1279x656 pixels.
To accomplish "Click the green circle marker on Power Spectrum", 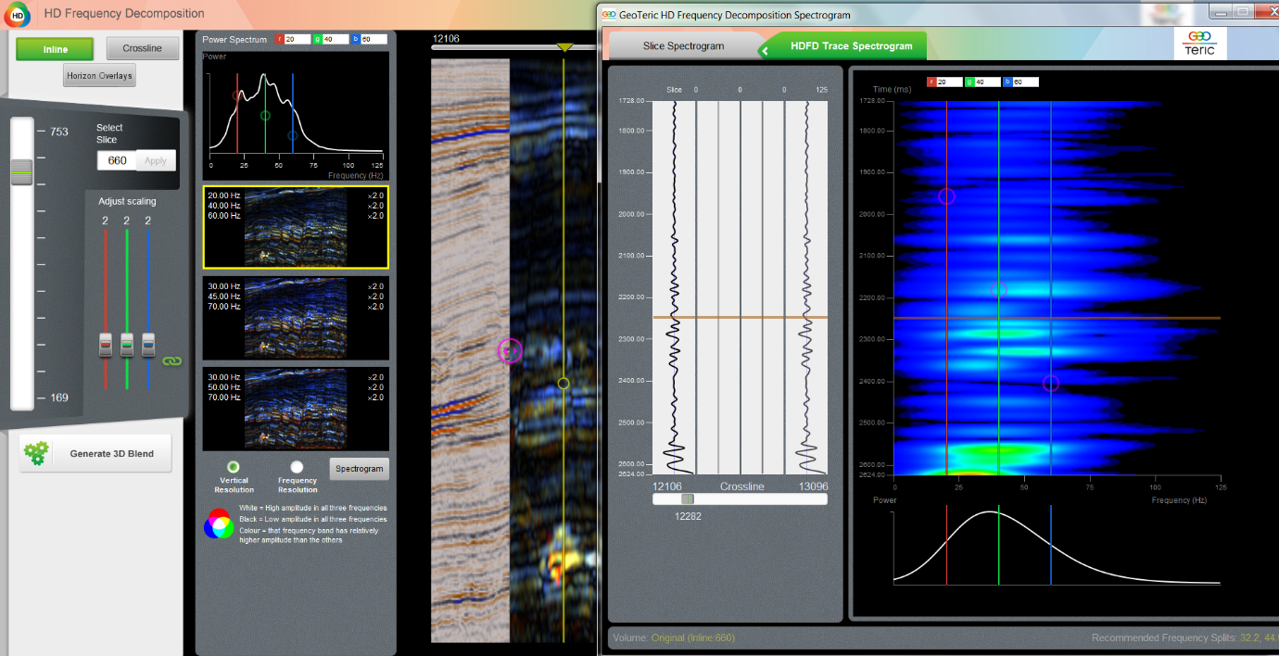I will [x=265, y=116].
